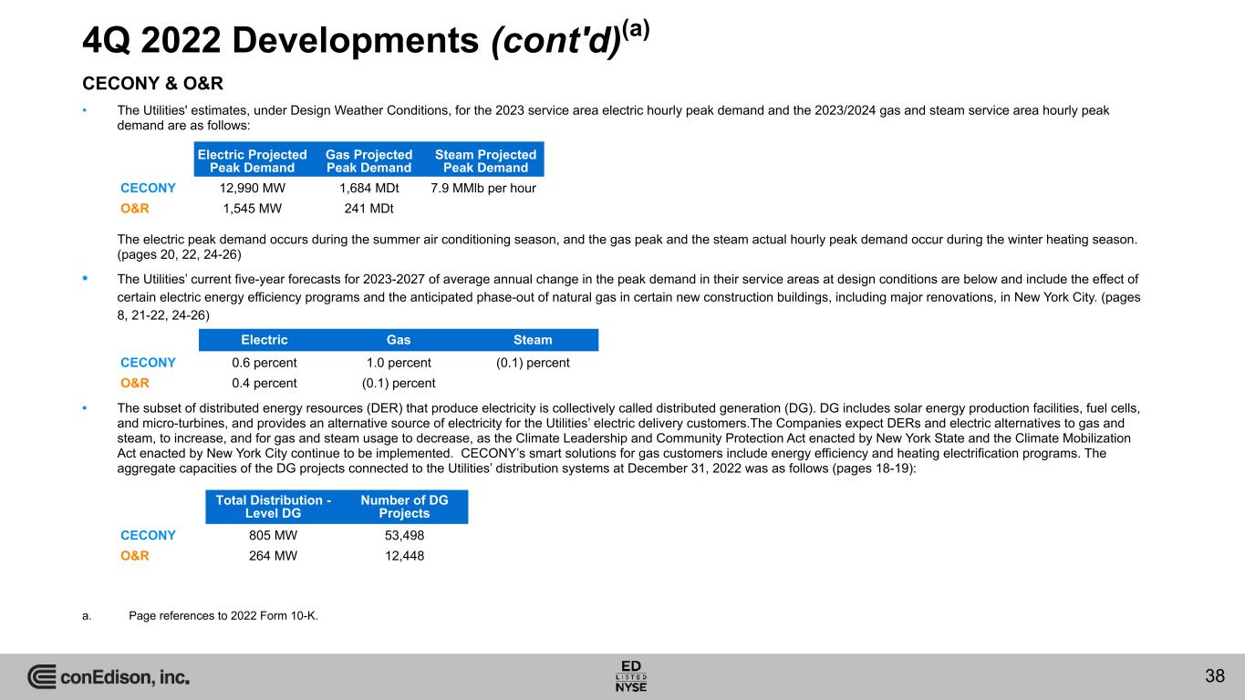Viewport: 1245px width, 700px height.
Task: Select the CECONY row label beside 0.6 percent
Action: 148,363
